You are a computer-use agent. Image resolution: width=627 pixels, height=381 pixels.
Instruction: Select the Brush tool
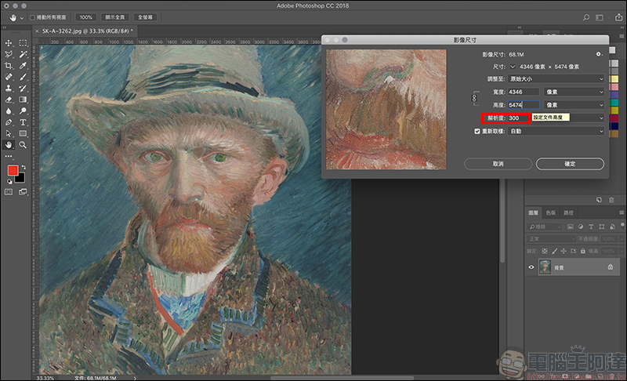click(24, 77)
